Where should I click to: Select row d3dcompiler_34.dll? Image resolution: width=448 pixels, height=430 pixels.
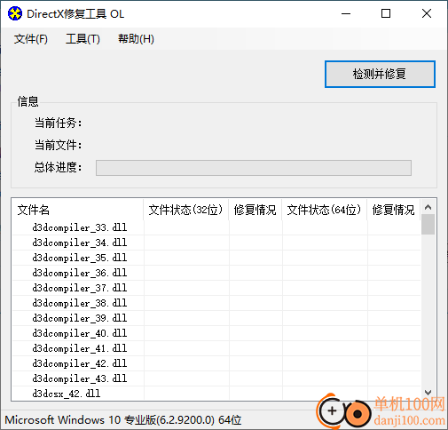216,243
